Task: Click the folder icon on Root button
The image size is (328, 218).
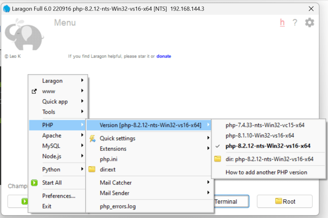Action: pyautogui.click(x=278, y=201)
